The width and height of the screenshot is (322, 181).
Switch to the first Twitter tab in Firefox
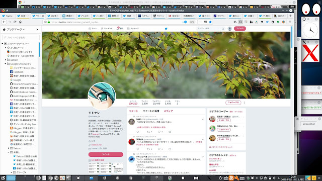click(8, 16)
